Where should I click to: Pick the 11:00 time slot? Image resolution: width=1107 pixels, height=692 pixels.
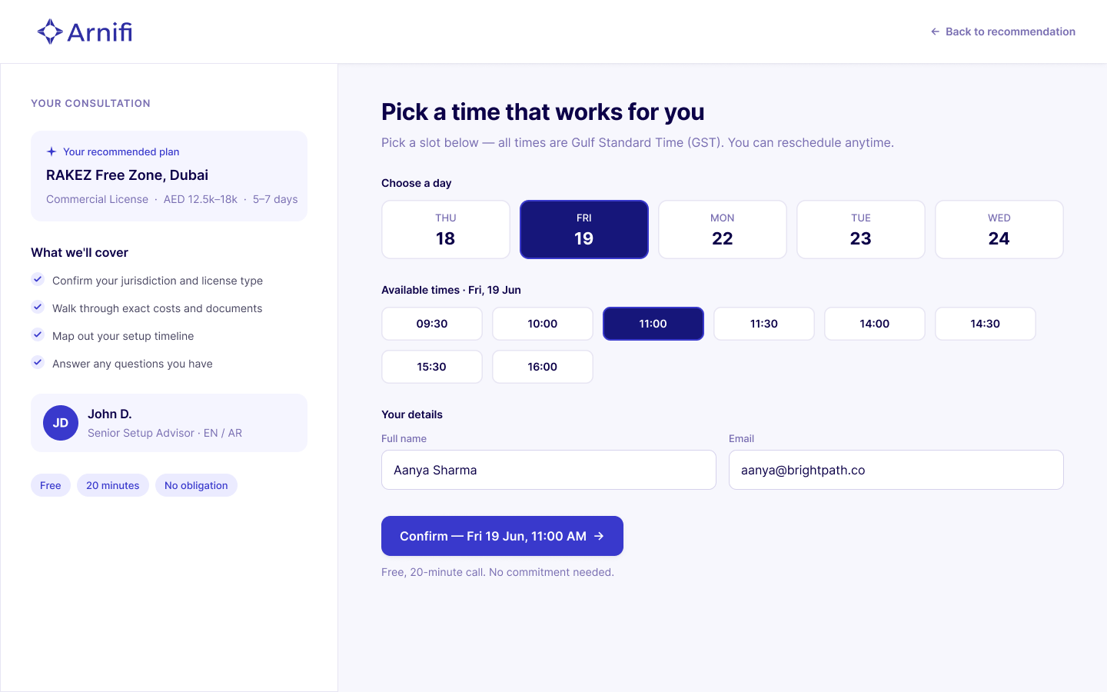pyautogui.click(x=653, y=324)
